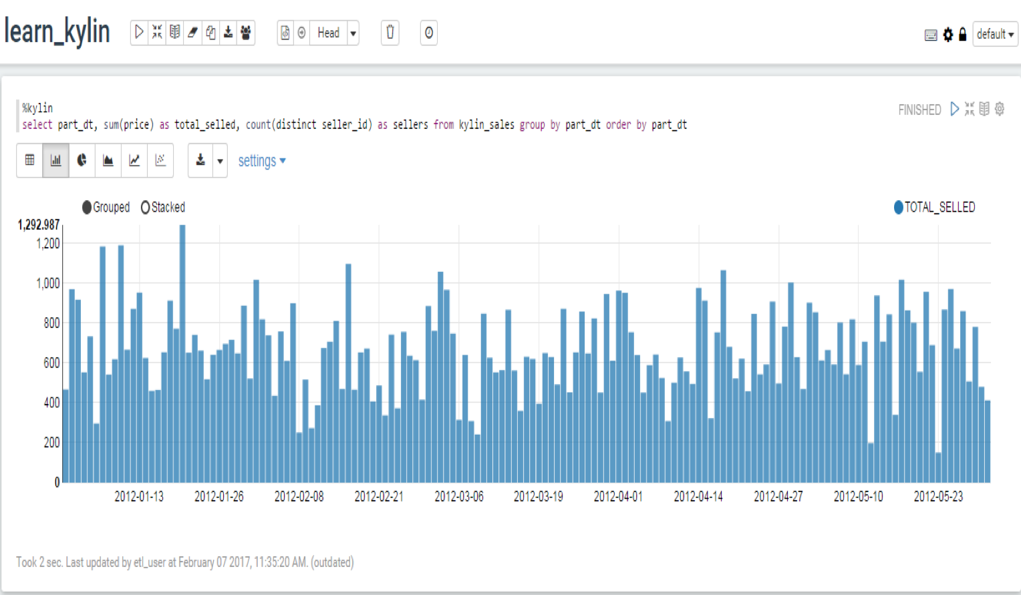
Task: Move notebook to trash
Action: coord(390,33)
